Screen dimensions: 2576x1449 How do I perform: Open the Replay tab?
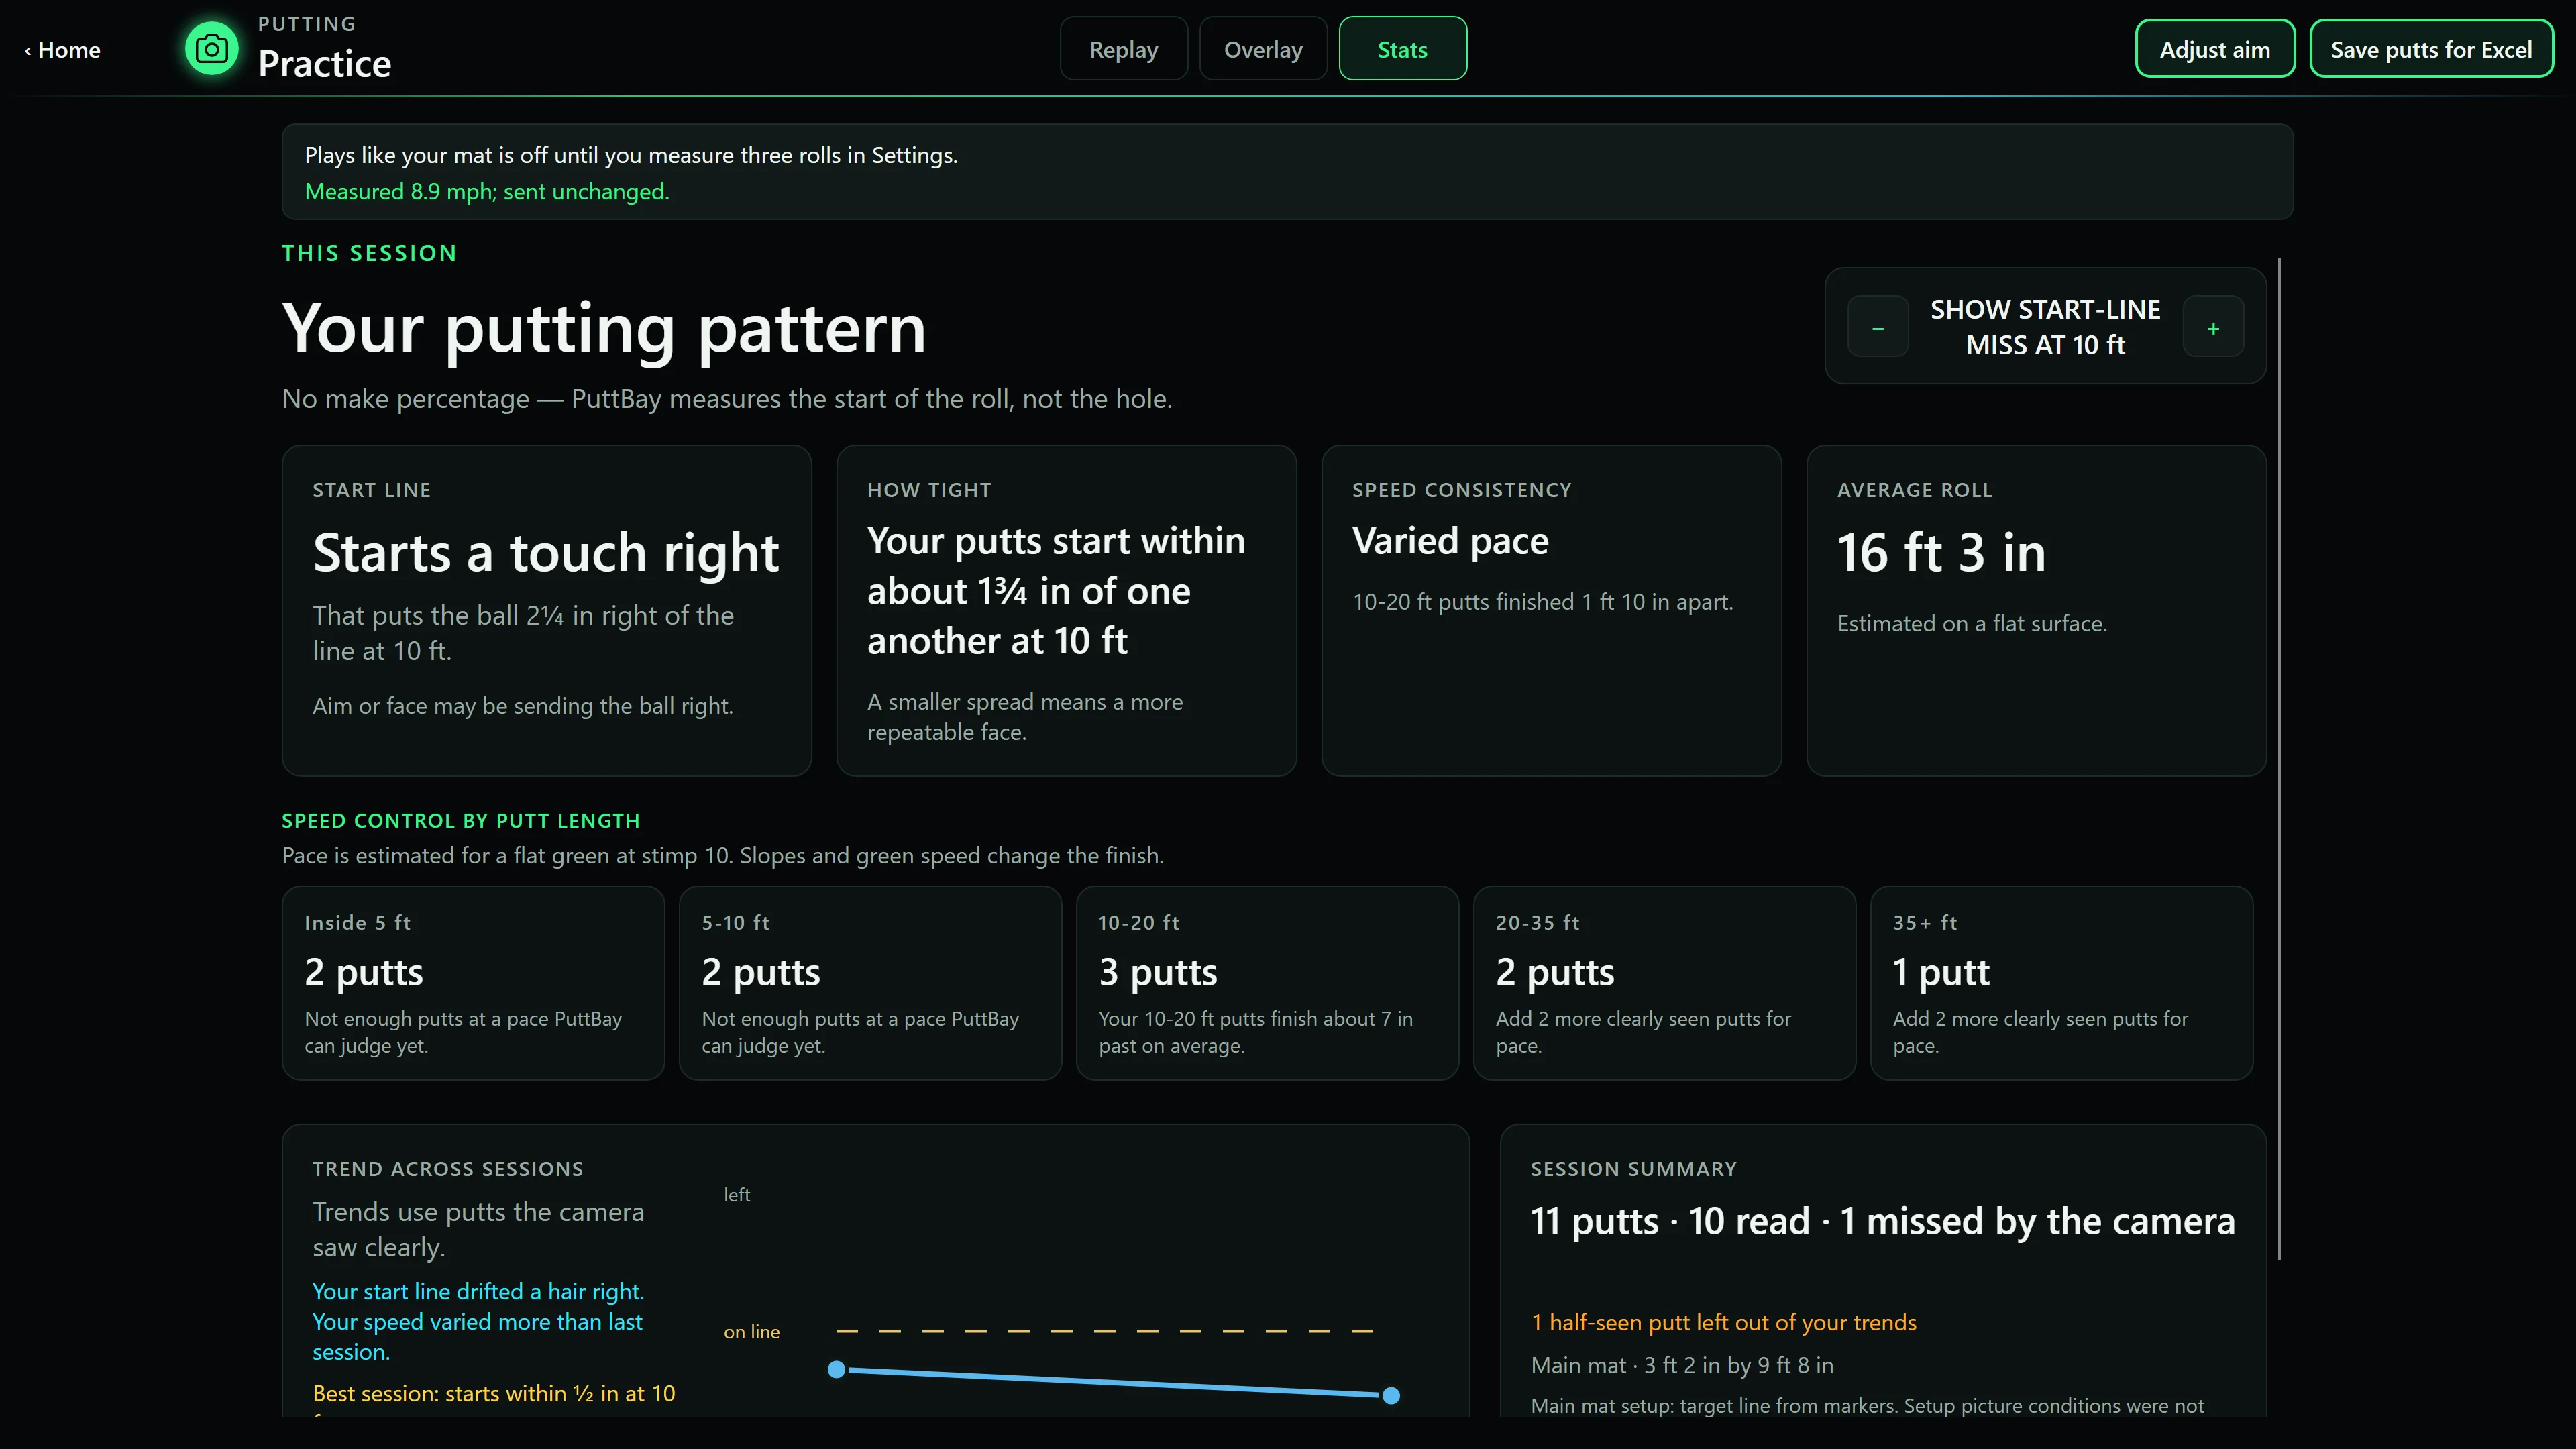pyautogui.click(x=1123, y=49)
